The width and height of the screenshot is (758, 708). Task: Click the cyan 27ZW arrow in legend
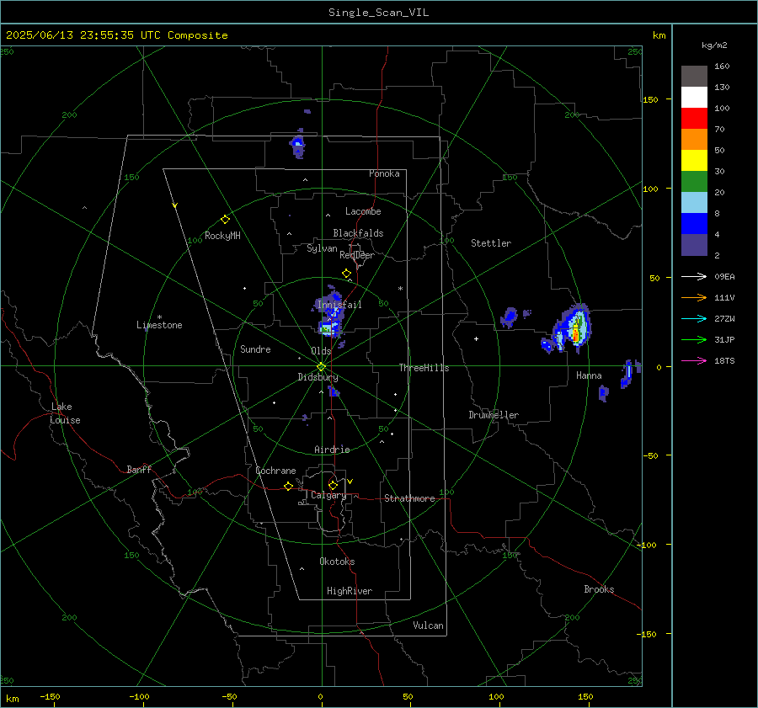(694, 318)
